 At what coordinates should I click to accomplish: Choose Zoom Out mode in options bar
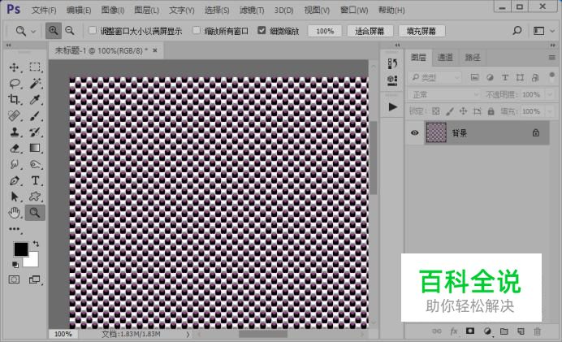coord(70,31)
